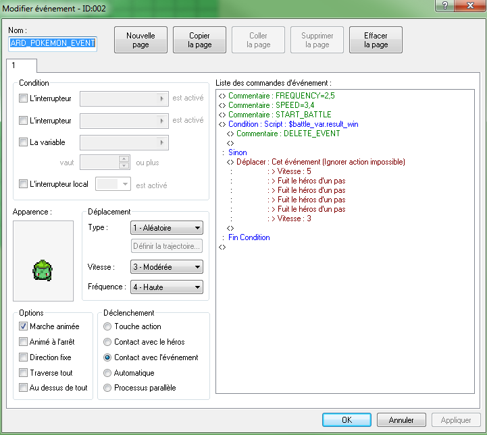Enable the second L'interrupteur condition checkbox
The height and width of the screenshot is (435, 487).
pyautogui.click(x=23, y=120)
